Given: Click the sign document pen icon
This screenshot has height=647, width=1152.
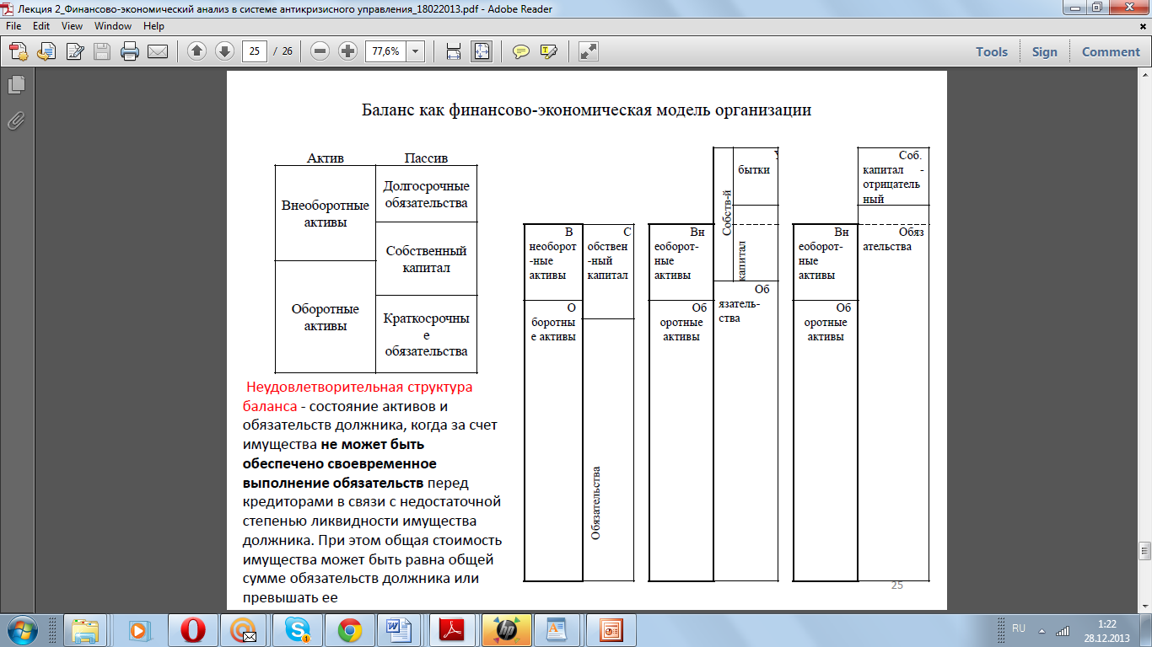Looking at the screenshot, I should click(x=74, y=51).
